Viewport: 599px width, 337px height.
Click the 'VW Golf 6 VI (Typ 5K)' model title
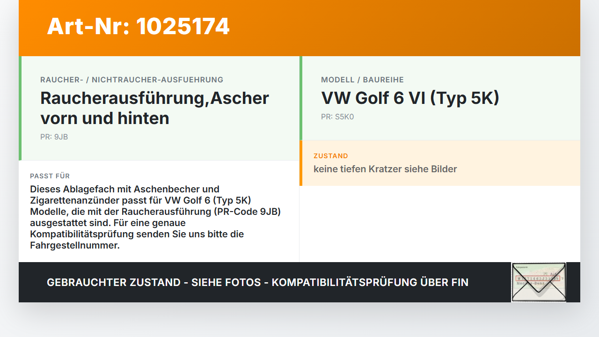(410, 98)
